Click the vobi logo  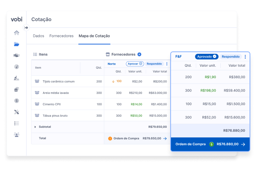tap(17, 19)
